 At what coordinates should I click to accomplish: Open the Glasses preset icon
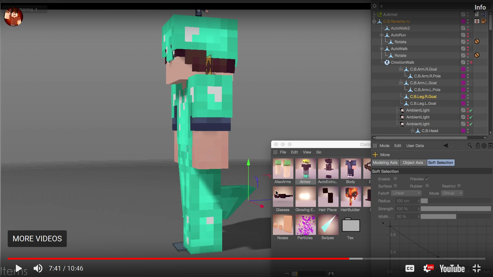pos(283,197)
